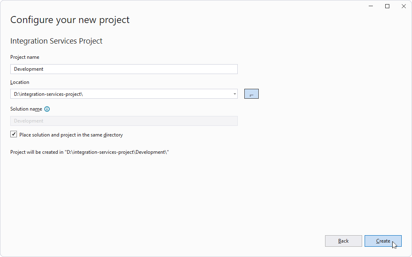Open recent locations via the combo box arrow
This screenshot has width=412, height=257.
(x=235, y=93)
